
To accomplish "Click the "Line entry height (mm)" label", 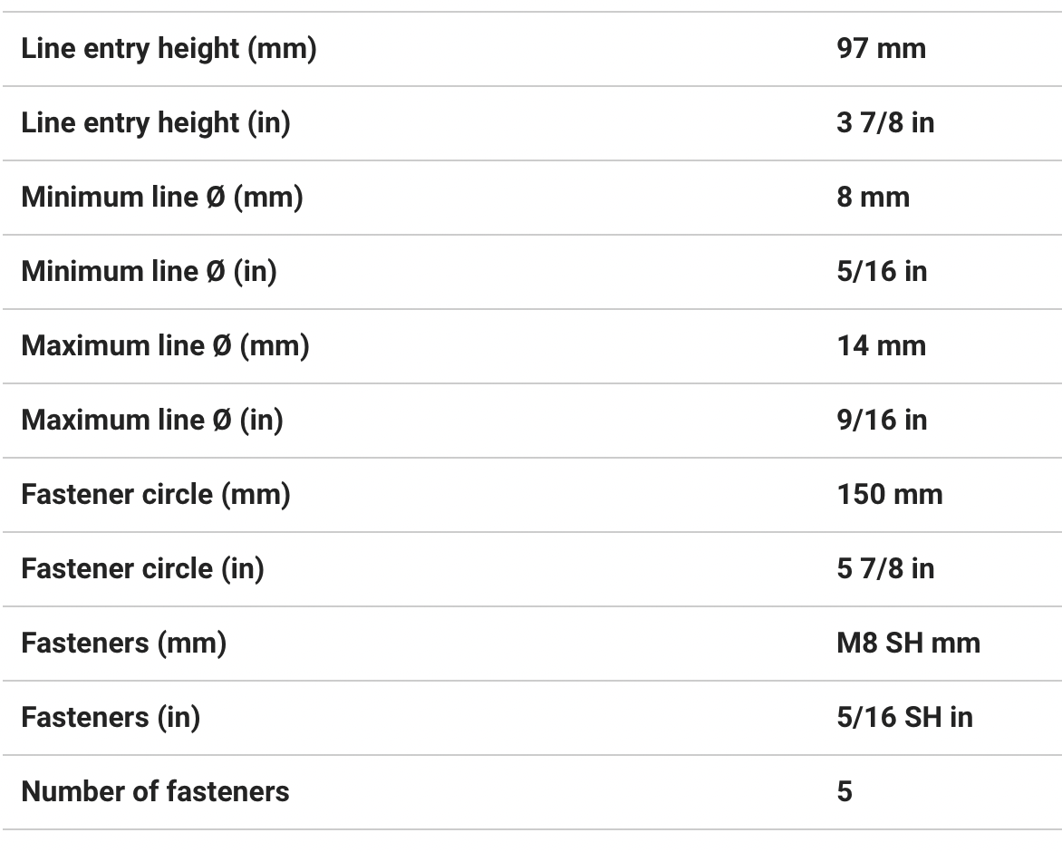I will point(169,49).
